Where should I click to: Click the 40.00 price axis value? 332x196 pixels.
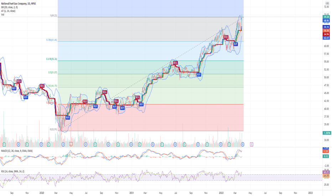point(326,109)
